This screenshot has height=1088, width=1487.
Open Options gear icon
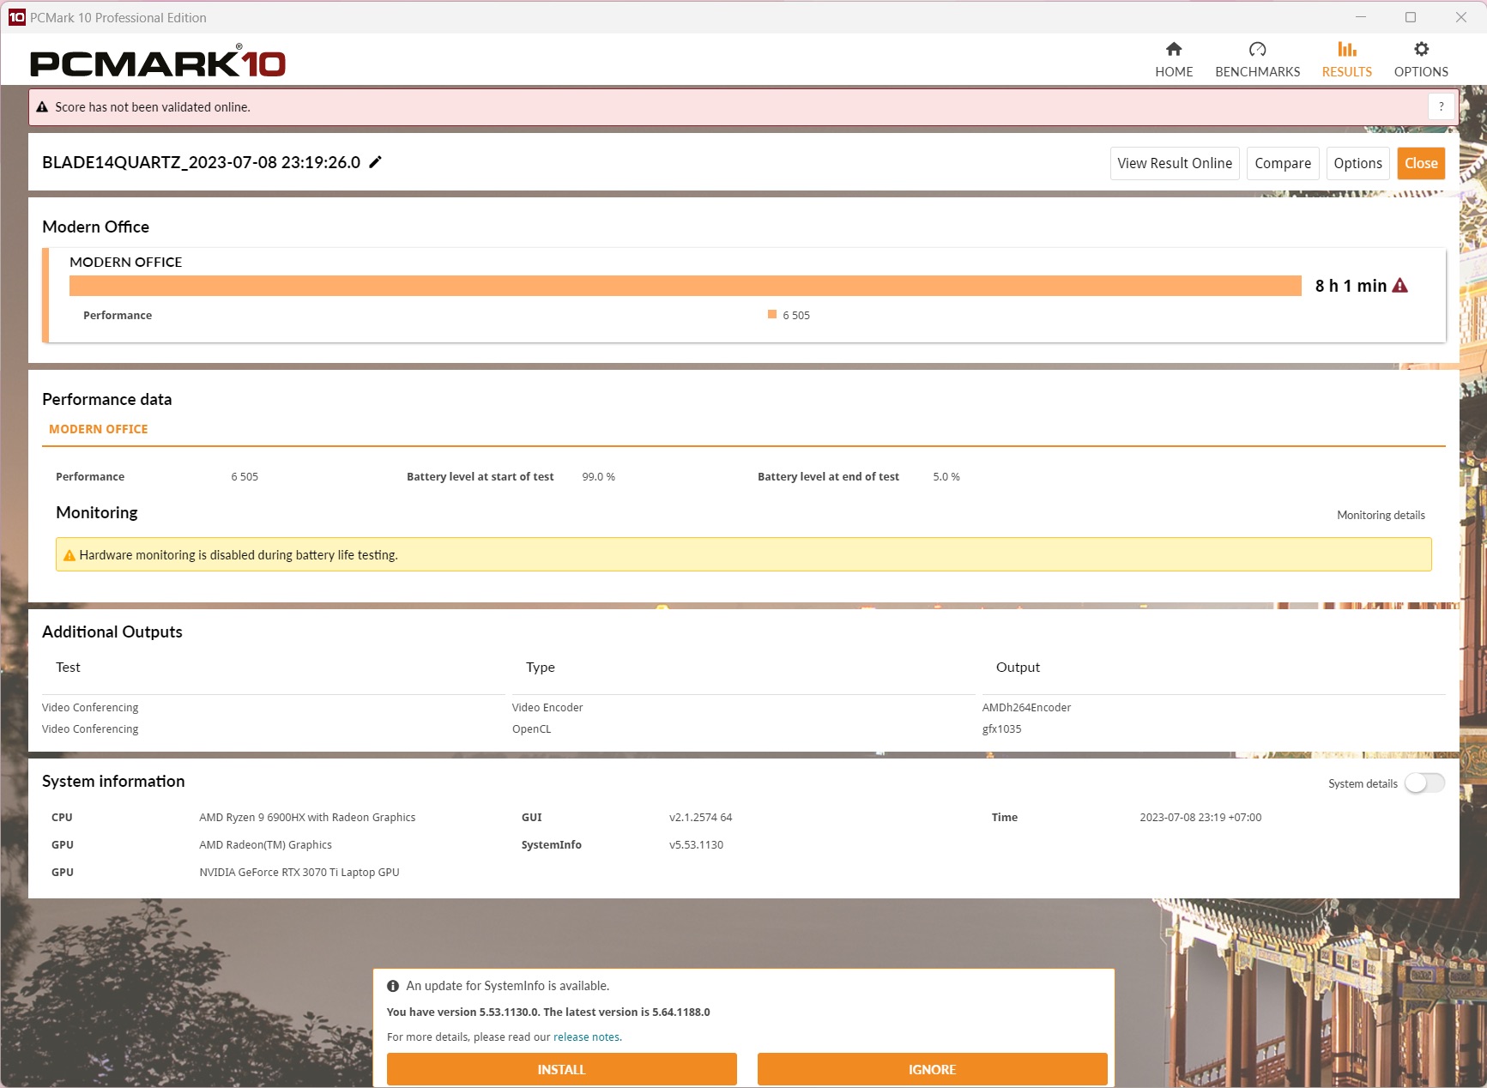[x=1421, y=50]
